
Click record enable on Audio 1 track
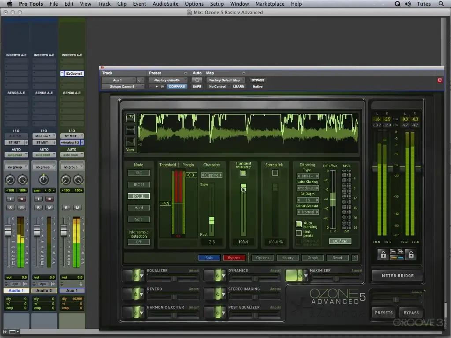click(x=22, y=199)
